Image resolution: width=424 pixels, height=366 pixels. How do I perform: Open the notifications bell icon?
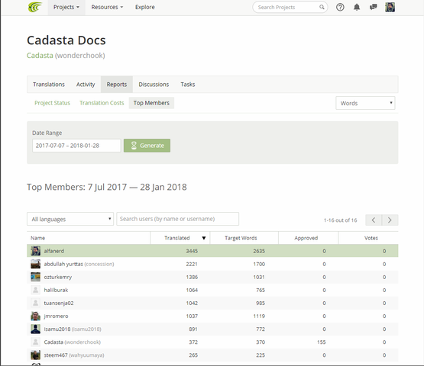(357, 8)
